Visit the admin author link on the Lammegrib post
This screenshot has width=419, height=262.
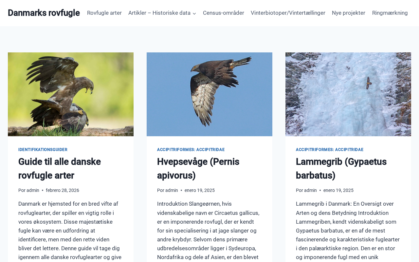coord(310,190)
